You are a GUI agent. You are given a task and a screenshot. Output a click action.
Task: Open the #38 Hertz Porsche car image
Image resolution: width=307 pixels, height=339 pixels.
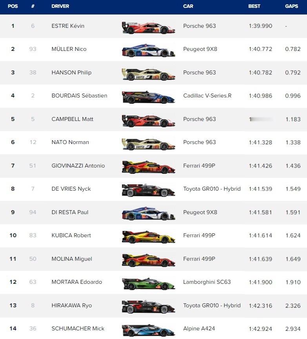(149, 74)
